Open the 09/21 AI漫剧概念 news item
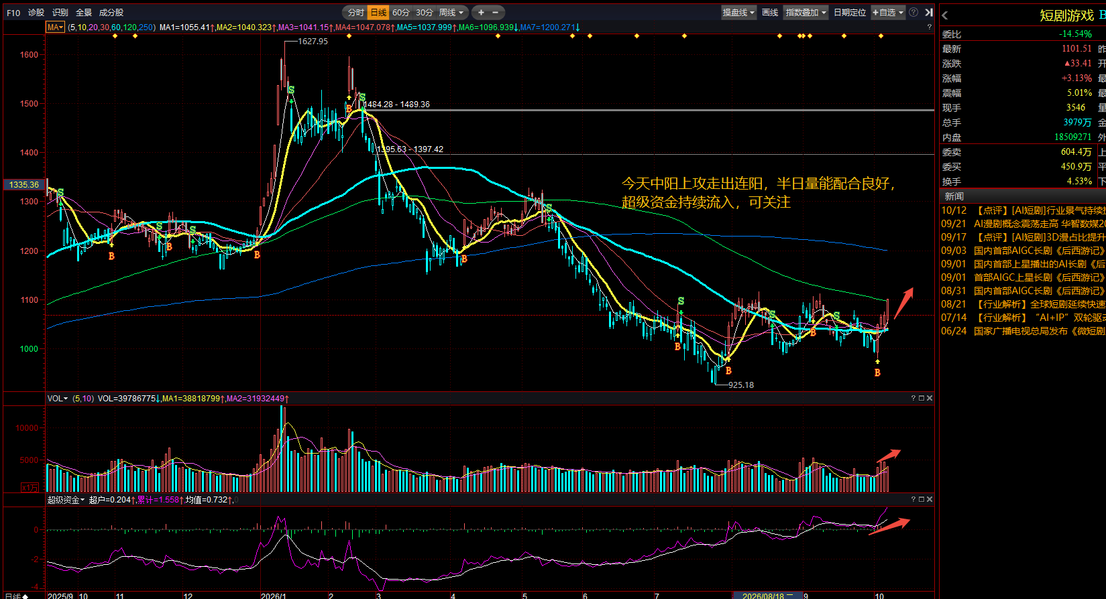 pos(1023,224)
